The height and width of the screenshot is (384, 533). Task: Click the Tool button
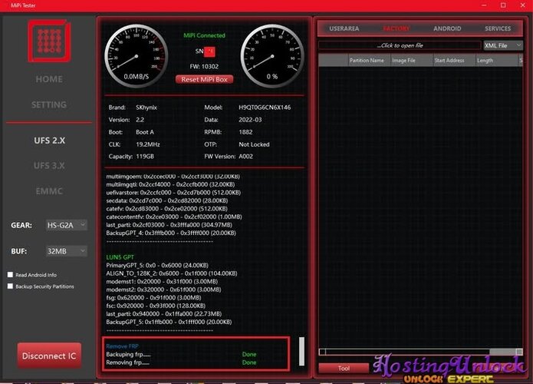[344, 368]
